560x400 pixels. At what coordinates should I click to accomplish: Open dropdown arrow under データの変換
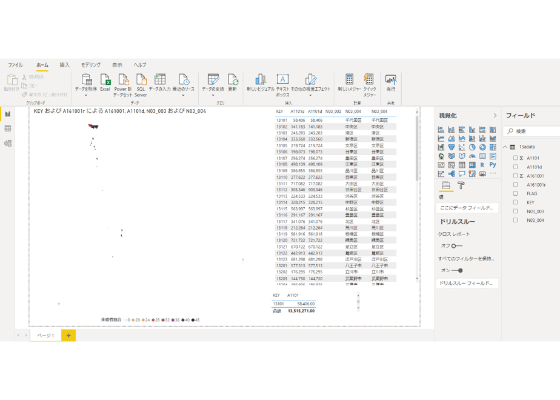213,95
